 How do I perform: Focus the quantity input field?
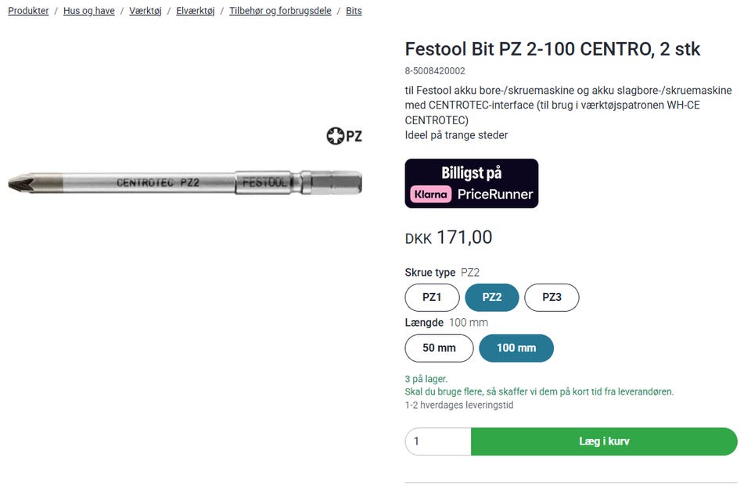438,441
